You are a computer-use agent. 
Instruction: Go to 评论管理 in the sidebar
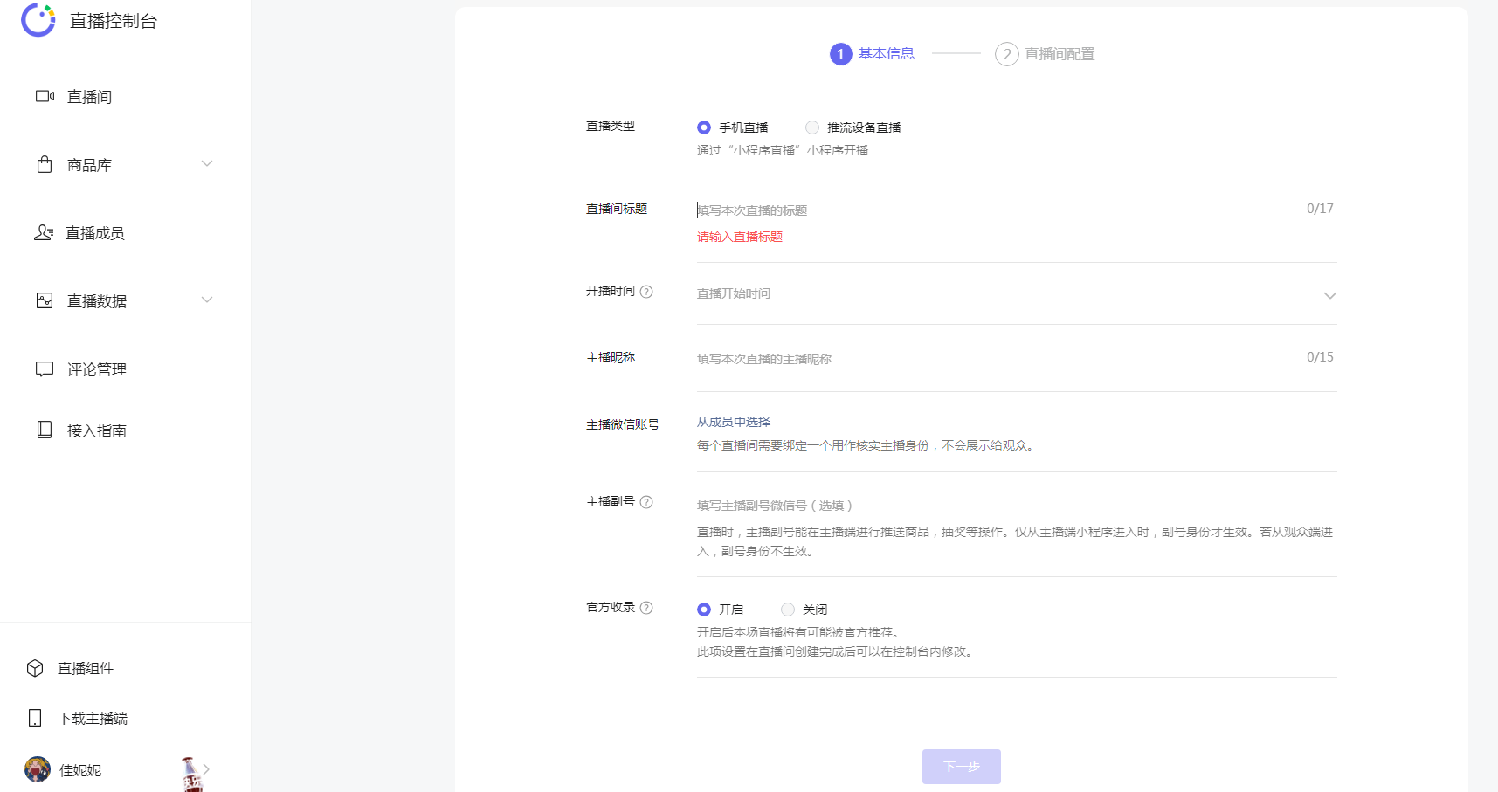[x=97, y=369]
